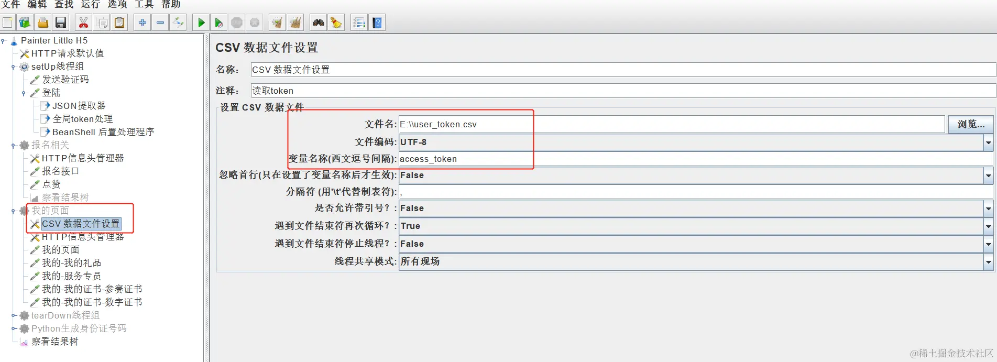Click the Copy toolbar icon
997x362 pixels.
coord(102,23)
